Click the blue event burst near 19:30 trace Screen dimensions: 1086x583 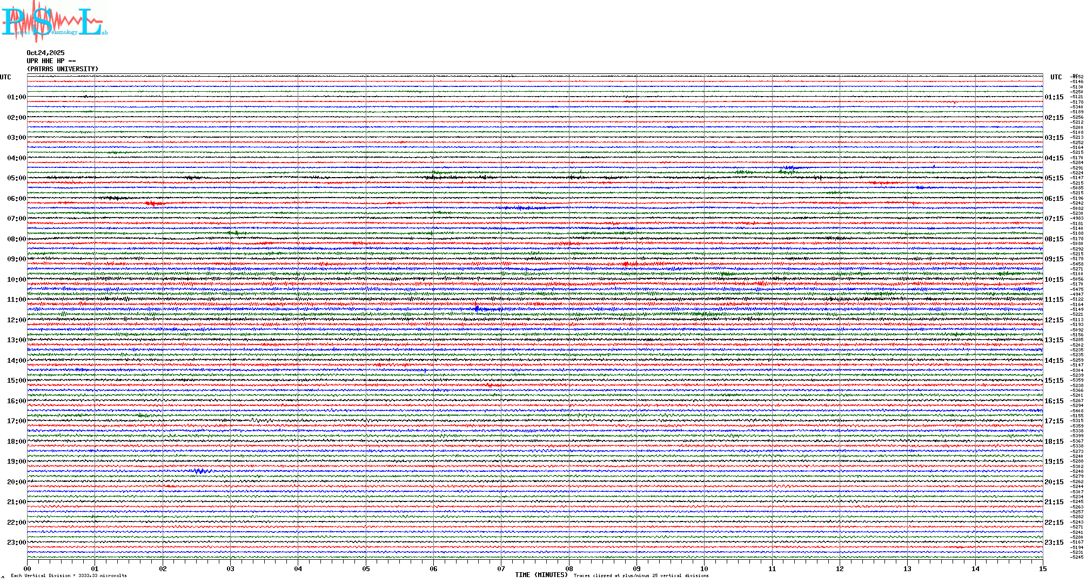click(x=201, y=471)
